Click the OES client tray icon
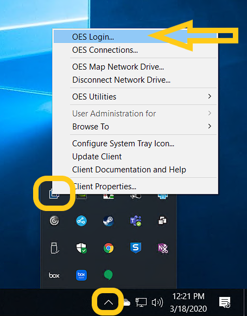This screenshot has height=316, width=247. point(54,194)
